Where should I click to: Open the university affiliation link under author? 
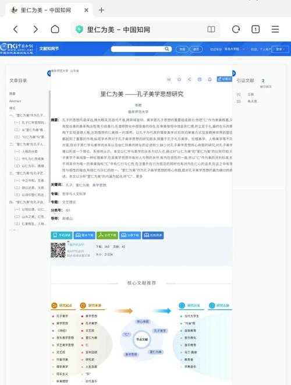[x=139, y=112]
